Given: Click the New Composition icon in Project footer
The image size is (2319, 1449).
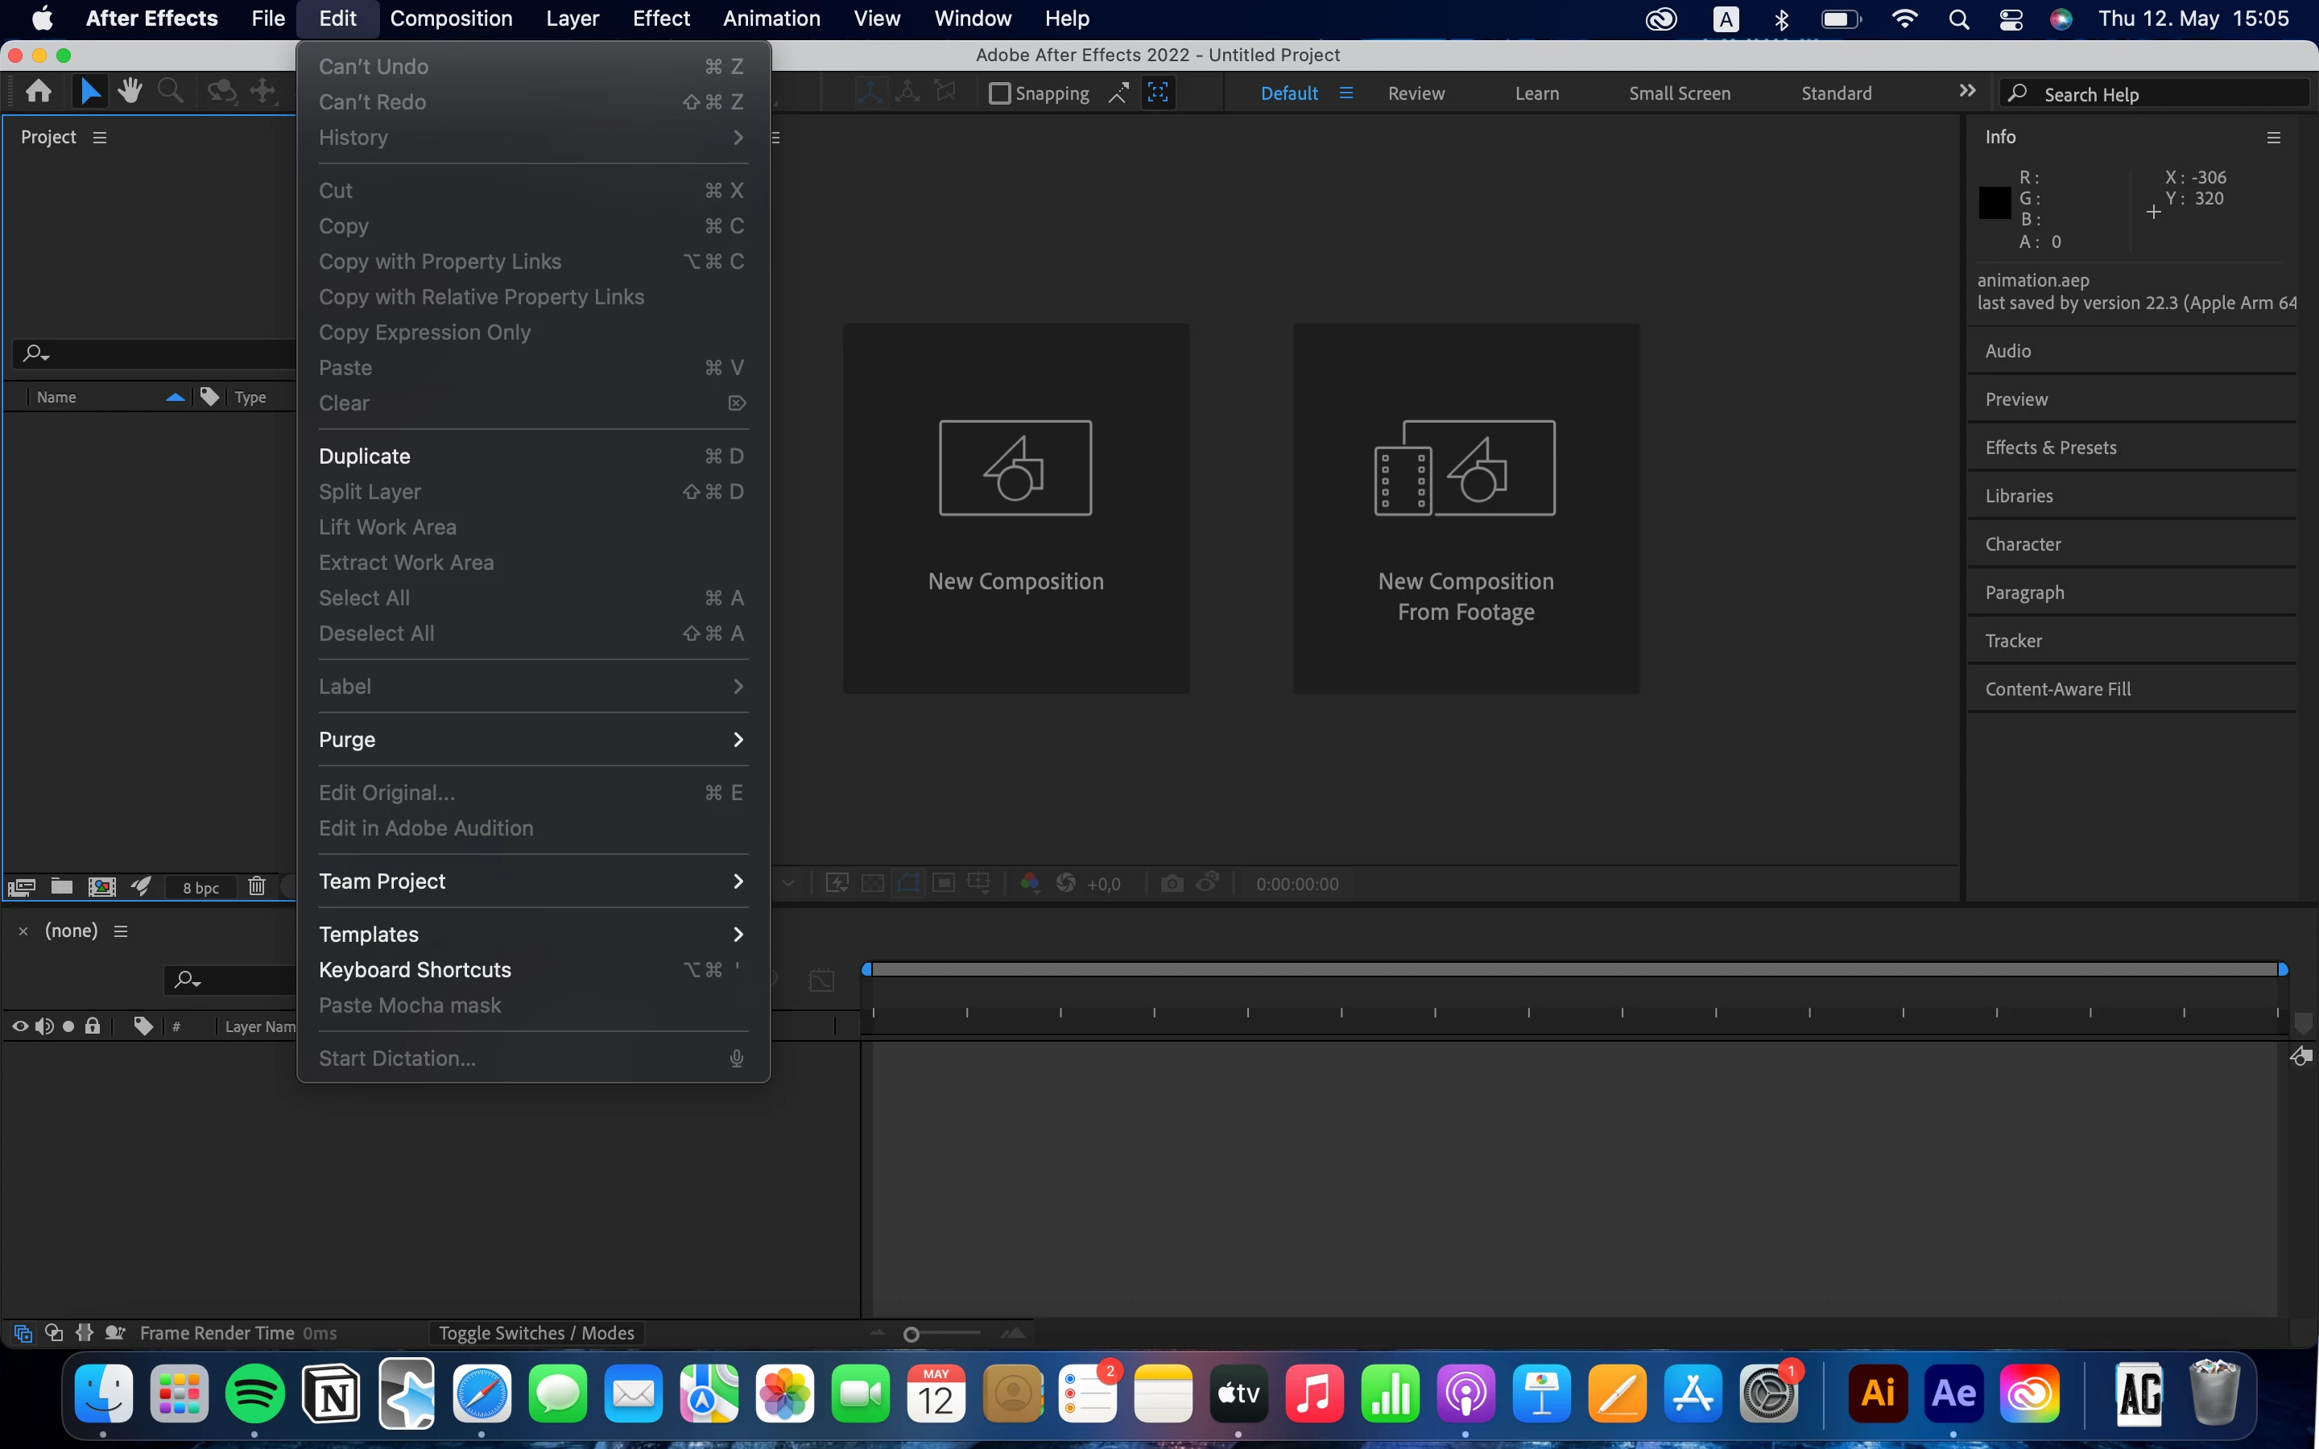Looking at the screenshot, I should pos(101,886).
